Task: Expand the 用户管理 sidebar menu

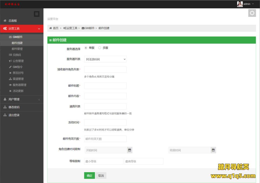Action: click(22, 99)
